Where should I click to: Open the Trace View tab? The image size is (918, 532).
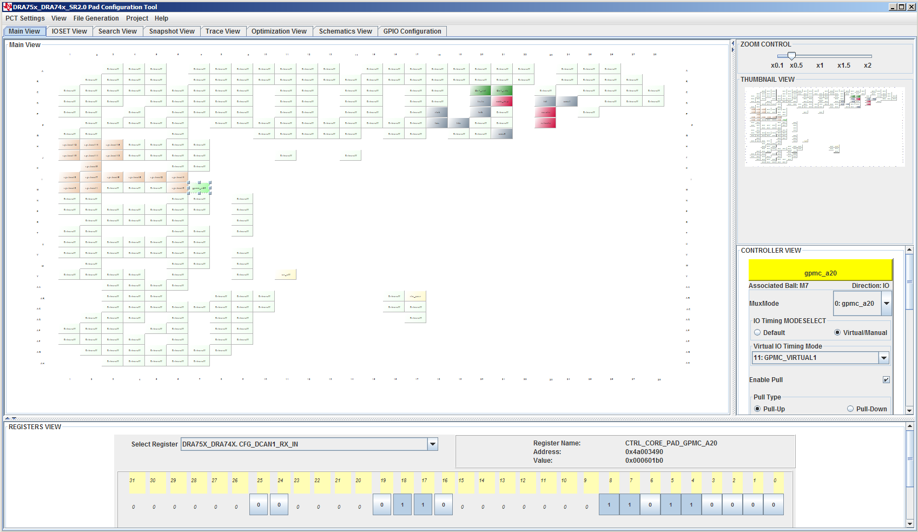[x=223, y=31]
